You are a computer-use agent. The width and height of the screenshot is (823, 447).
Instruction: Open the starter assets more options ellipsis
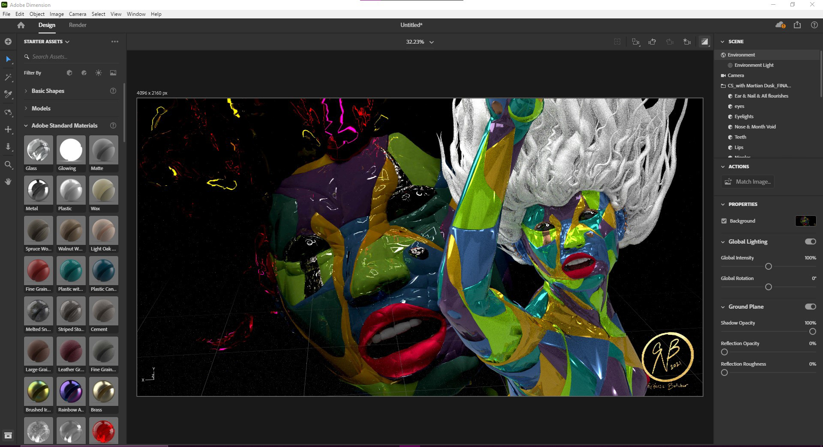point(114,42)
